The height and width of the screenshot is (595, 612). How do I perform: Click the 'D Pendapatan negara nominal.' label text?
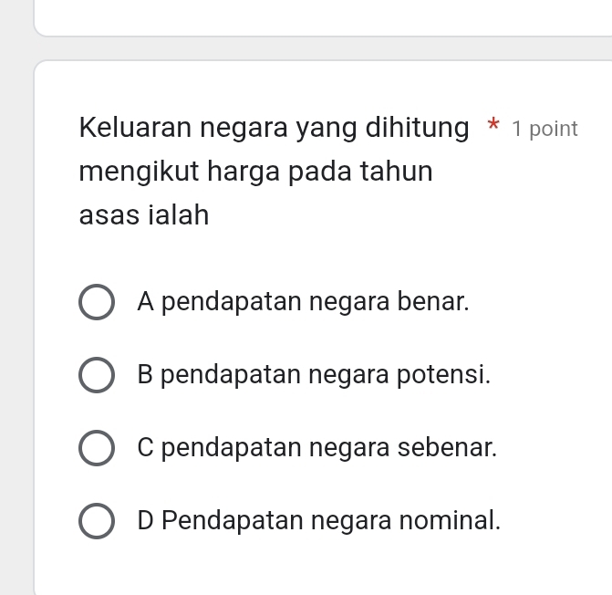pos(319,522)
